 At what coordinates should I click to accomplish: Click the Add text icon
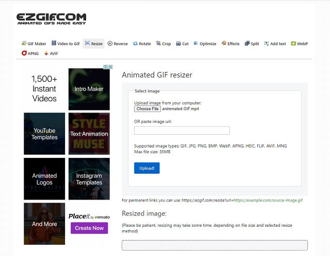click(267, 43)
